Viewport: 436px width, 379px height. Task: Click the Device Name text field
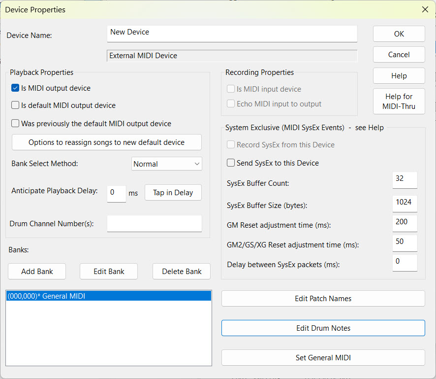[x=232, y=33]
